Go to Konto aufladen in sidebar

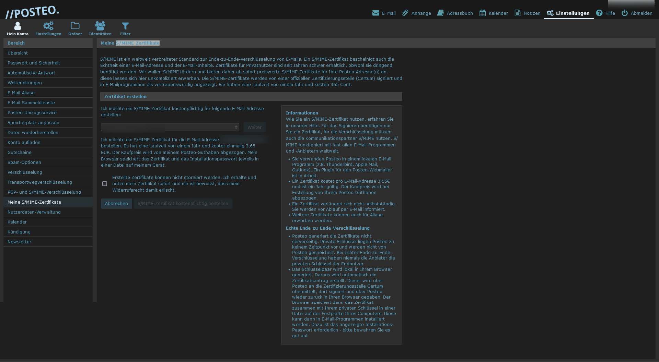[x=24, y=142]
